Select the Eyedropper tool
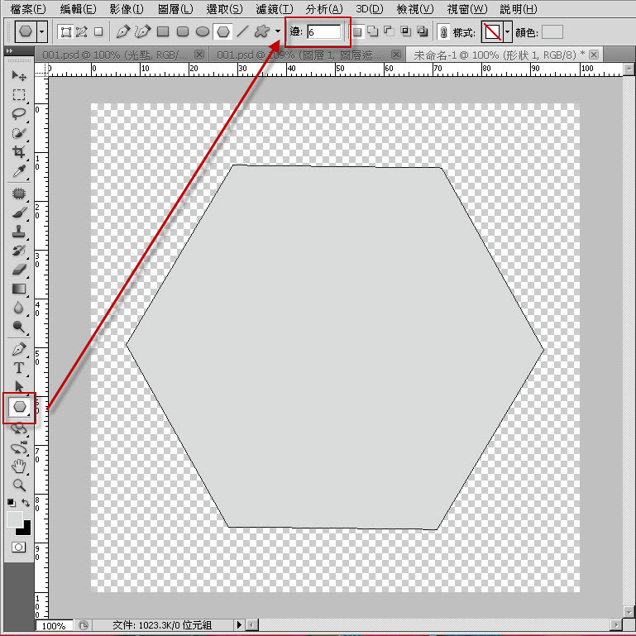The height and width of the screenshot is (636, 636). click(19, 171)
